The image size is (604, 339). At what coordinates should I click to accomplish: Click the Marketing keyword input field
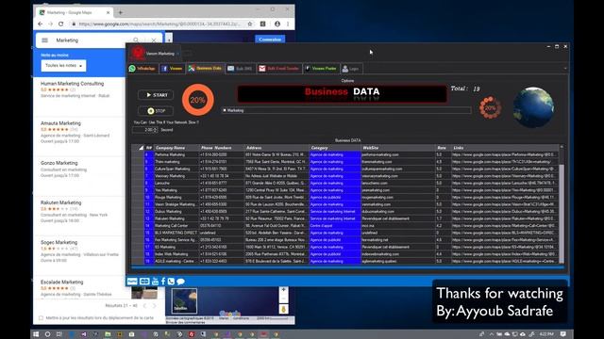(346, 110)
